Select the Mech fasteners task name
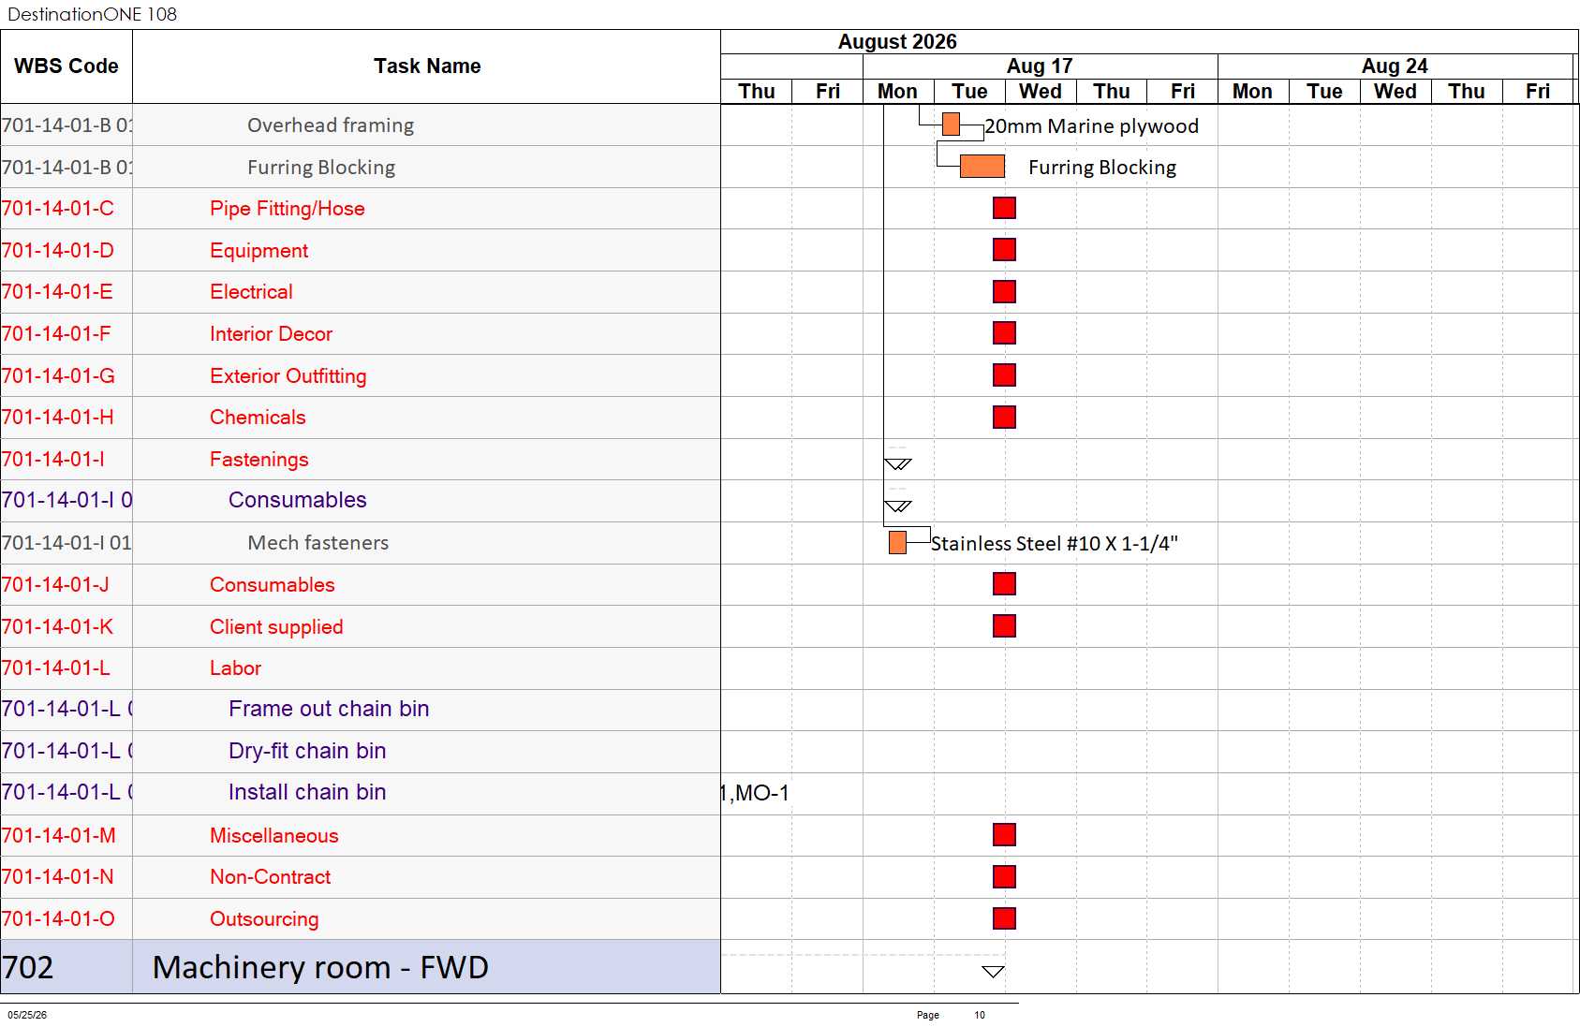This screenshot has width=1580, height=1027. click(318, 543)
